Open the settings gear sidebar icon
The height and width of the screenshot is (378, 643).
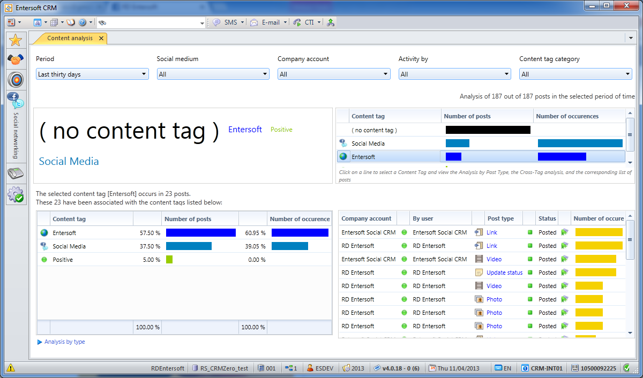tap(16, 194)
